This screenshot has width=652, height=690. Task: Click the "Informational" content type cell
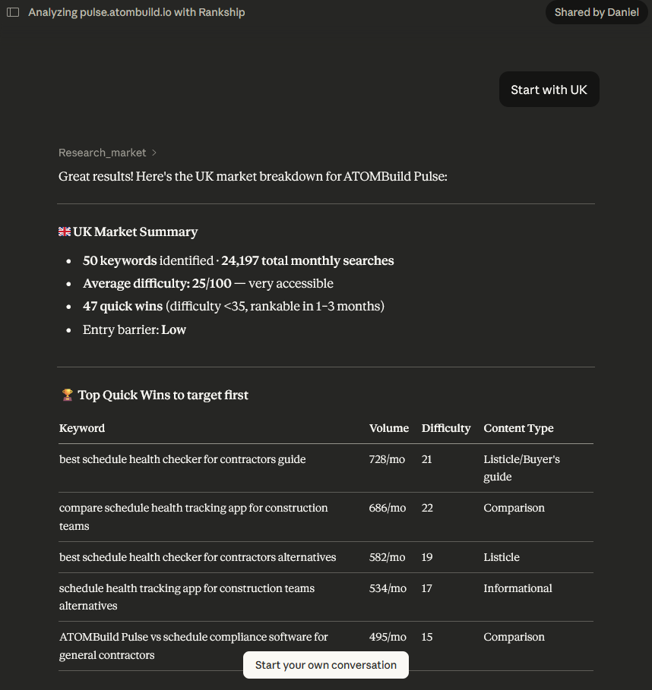(517, 588)
